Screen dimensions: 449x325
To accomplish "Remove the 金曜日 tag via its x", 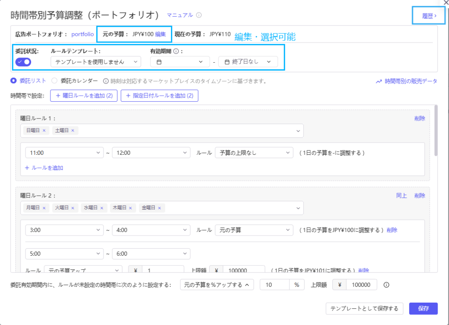I will pyautogui.click(x=160, y=208).
